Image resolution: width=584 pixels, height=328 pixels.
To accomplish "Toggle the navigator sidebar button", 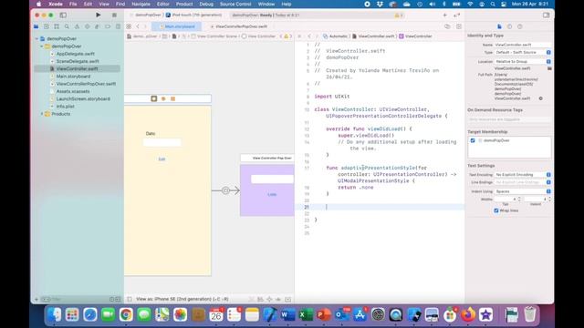I will (x=63, y=15).
